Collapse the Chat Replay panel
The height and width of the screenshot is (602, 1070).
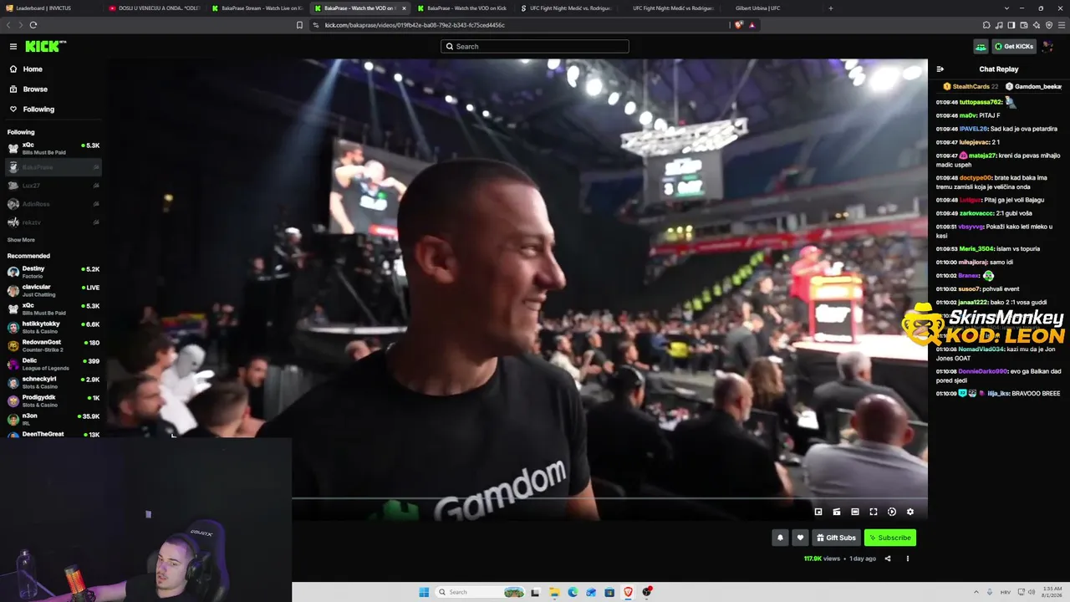point(940,69)
